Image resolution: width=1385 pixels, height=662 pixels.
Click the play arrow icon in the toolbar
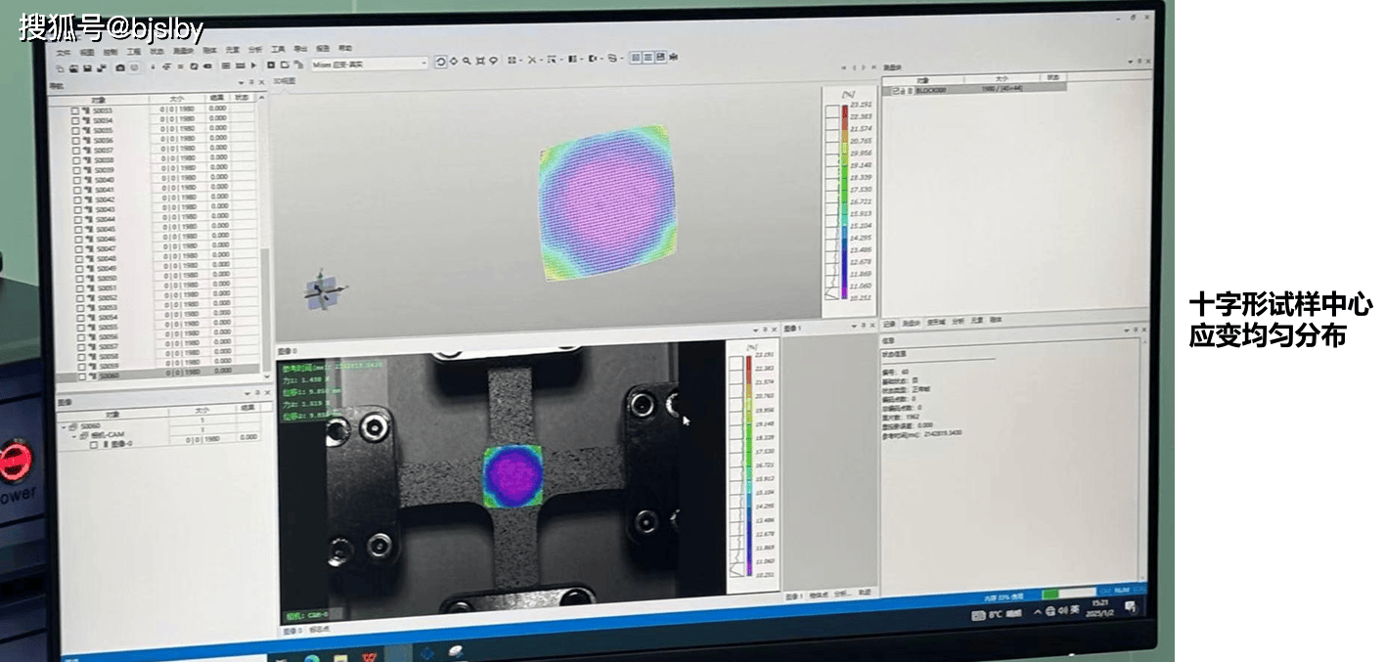tap(257, 66)
